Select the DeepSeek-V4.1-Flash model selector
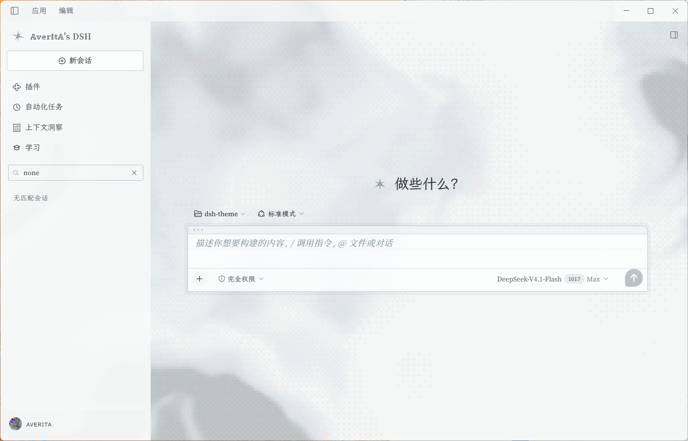Screen dimensions: 688x441 529,279
